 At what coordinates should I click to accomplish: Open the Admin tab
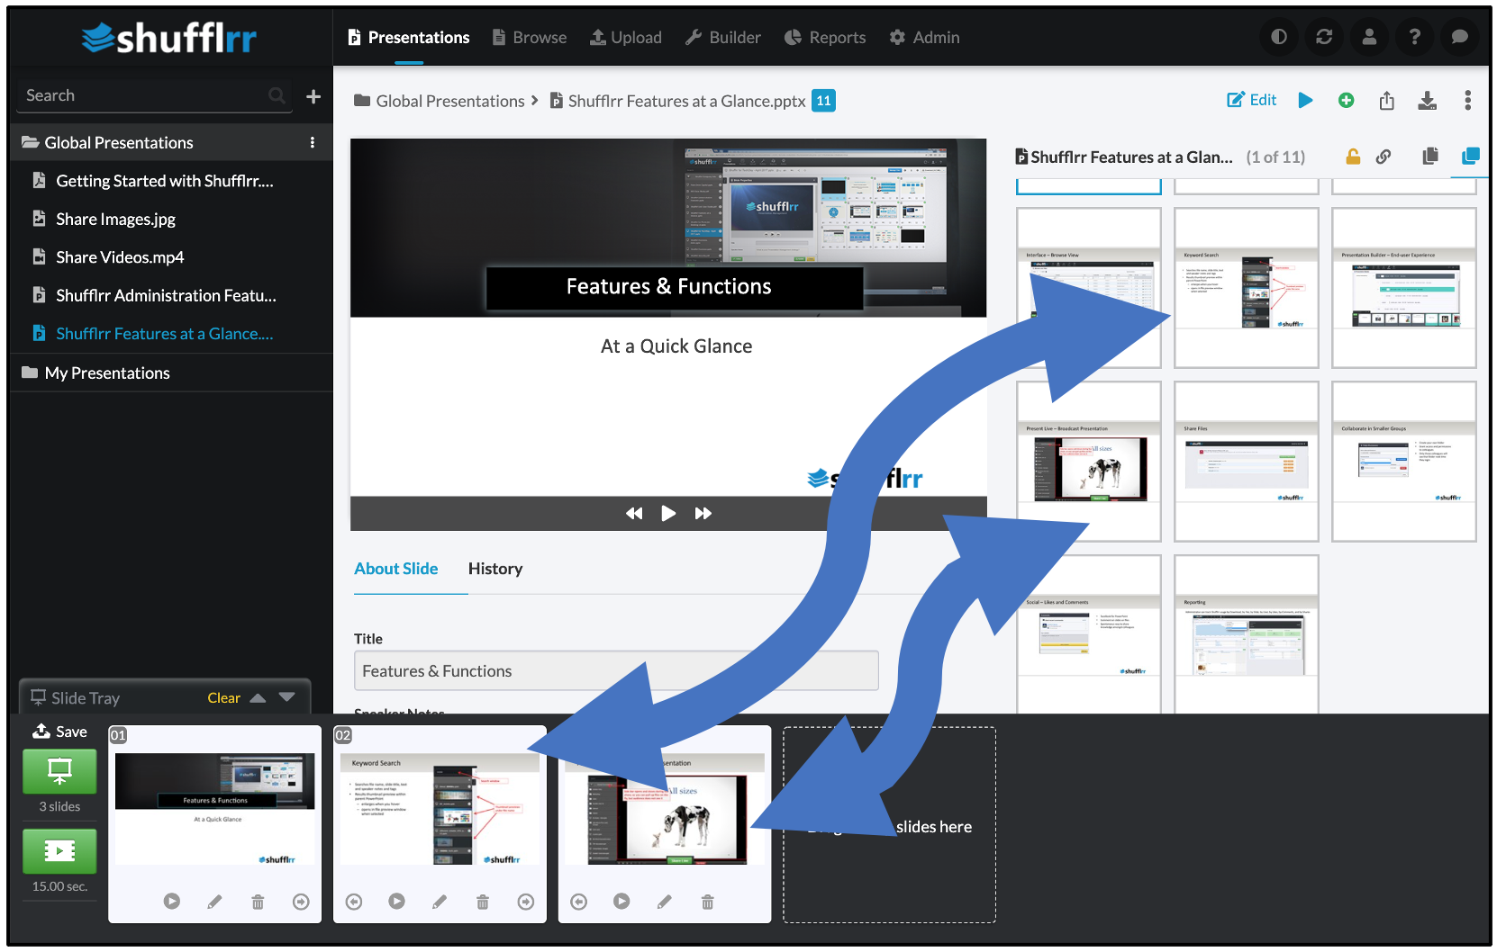(x=924, y=37)
